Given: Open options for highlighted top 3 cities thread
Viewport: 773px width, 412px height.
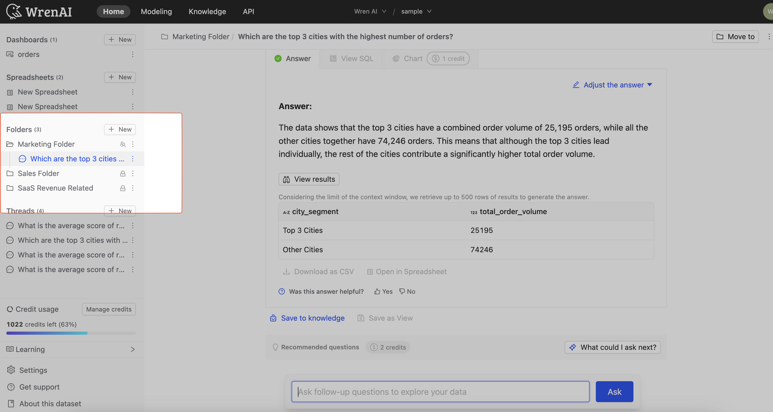Looking at the screenshot, I should click(x=133, y=159).
